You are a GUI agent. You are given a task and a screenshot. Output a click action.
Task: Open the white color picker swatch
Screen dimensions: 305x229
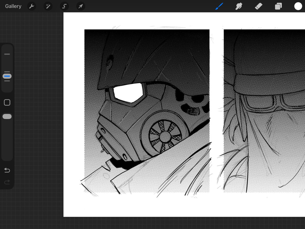tap(298, 6)
